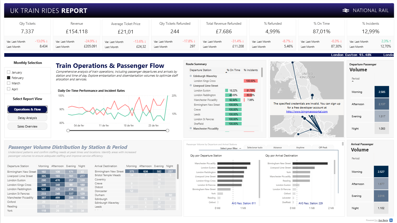Collapse the Edinburgh Waverley route group
This screenshot has height=223, width=397.
[x=191, y=76]
